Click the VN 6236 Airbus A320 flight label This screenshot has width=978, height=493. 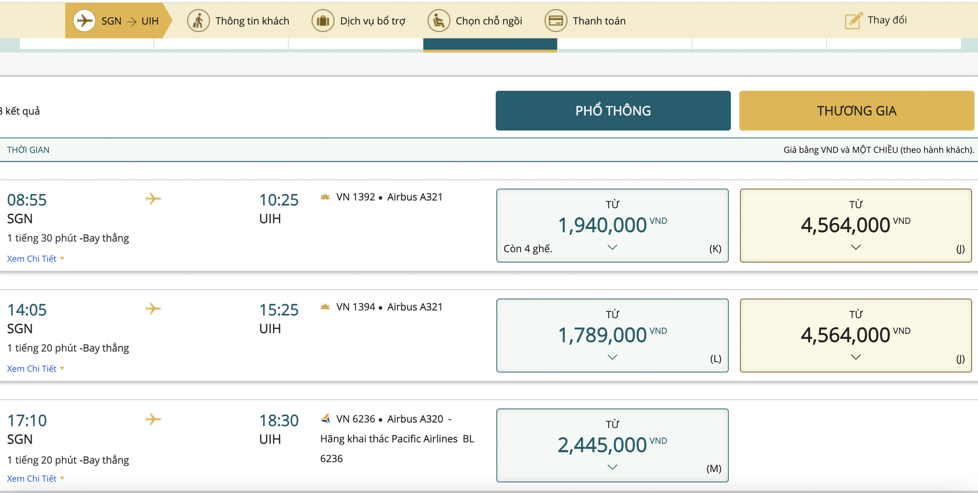pyautogui.click(x=390, y=419)
